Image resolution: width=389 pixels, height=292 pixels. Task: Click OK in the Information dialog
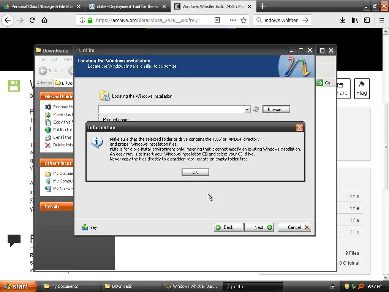pos(195,172)
